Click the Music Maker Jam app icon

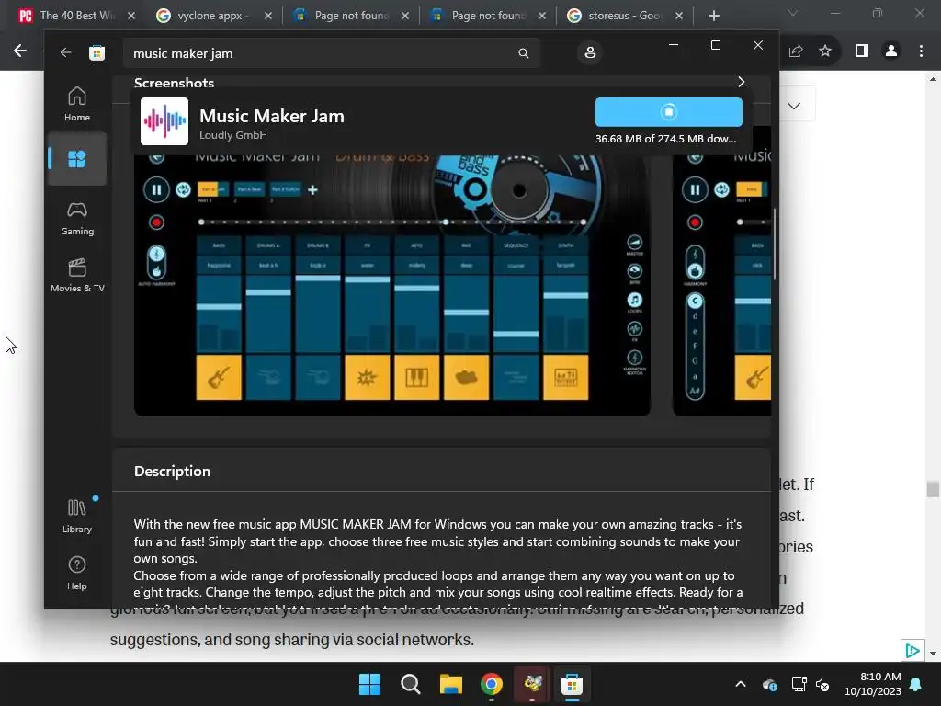coord(164,121)
